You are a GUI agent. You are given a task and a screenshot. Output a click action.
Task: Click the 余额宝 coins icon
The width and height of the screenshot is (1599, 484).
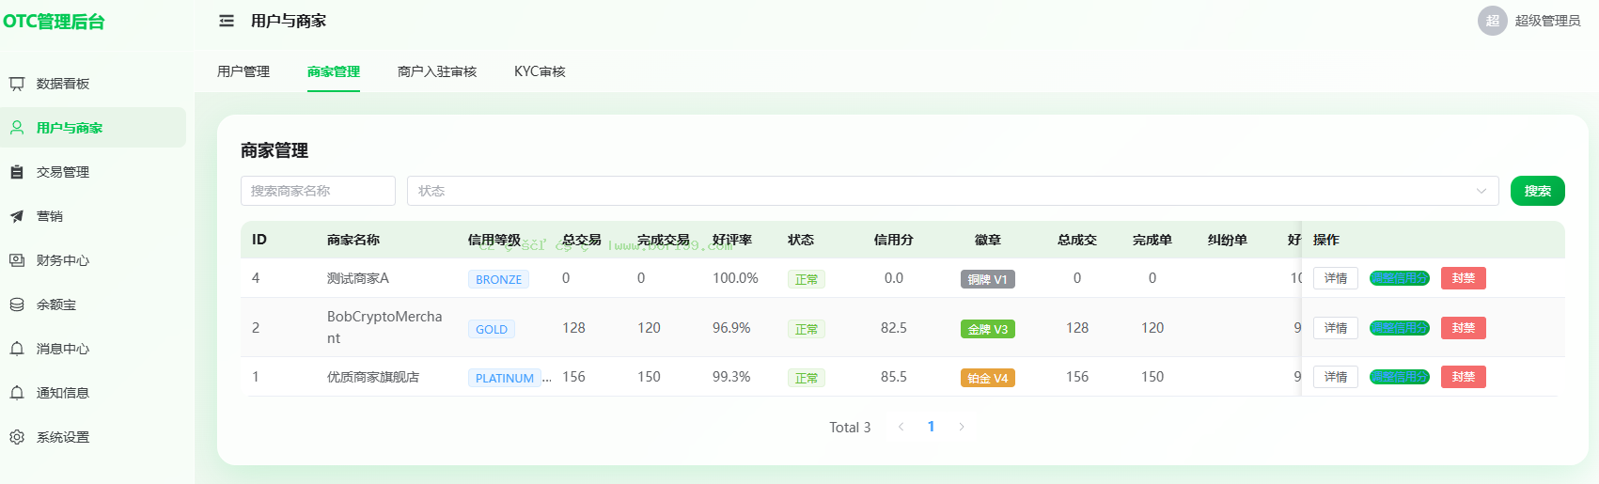tap(17, 304)
